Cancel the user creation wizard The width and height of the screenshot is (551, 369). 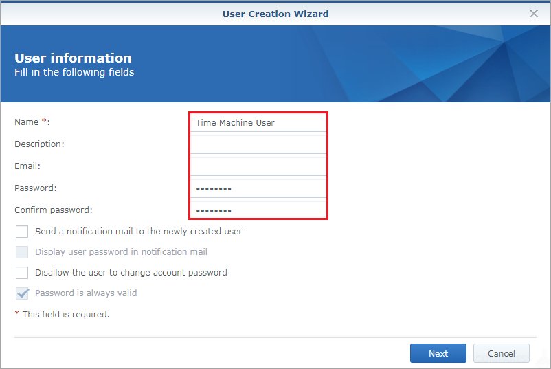[502, 353]
